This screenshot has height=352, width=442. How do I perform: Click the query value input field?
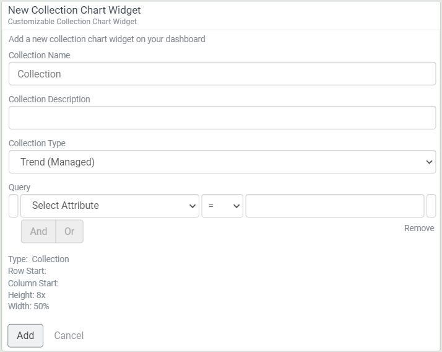point(334,206)
